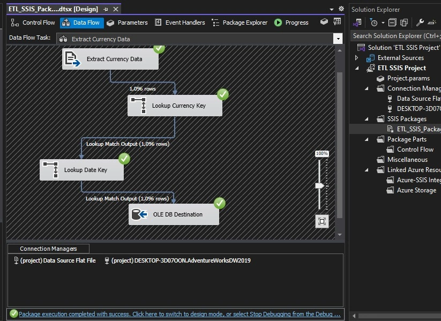
Task: Click the designer vertical scrollbar up arrow
Action: 340,50
